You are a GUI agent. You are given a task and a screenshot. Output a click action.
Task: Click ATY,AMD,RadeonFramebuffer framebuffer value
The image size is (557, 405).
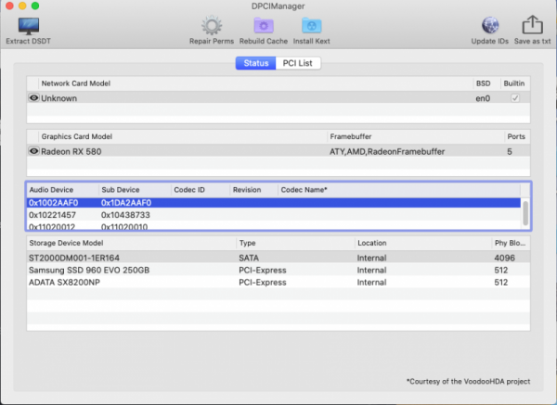387,151
